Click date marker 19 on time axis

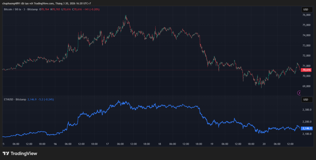click(212, 144)
